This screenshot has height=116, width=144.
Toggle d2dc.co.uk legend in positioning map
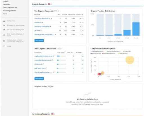pyautogui.click(x=127, y=51)
